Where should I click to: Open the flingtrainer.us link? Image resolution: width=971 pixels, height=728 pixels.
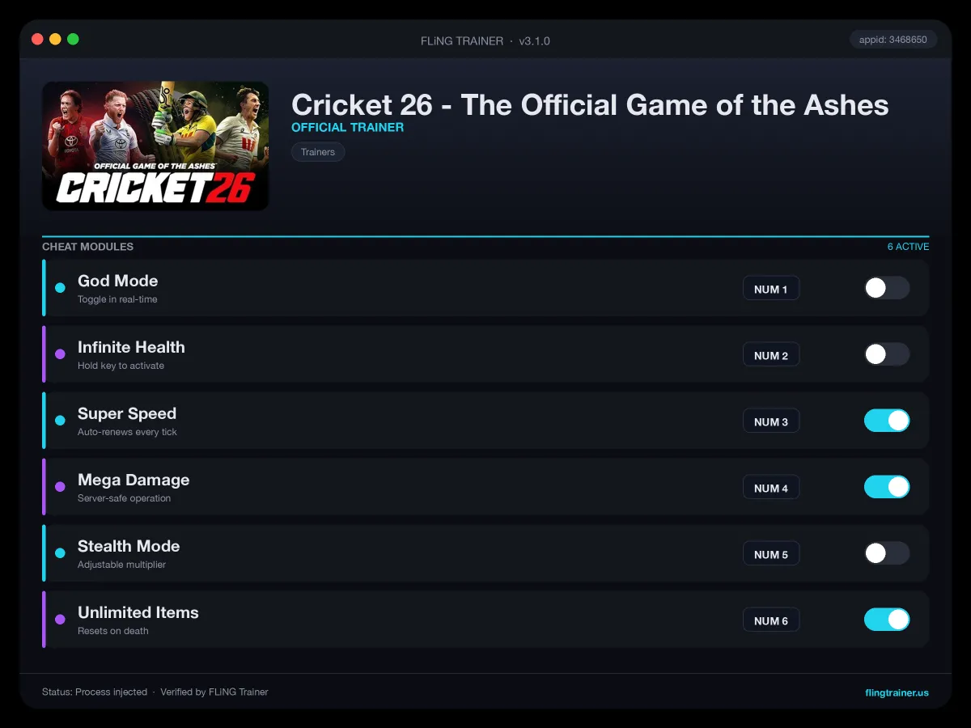[x=897, y=692]
